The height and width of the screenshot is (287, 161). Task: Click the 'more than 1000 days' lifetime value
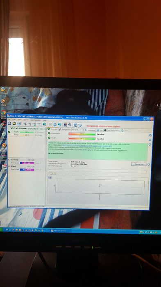(79, 164)
